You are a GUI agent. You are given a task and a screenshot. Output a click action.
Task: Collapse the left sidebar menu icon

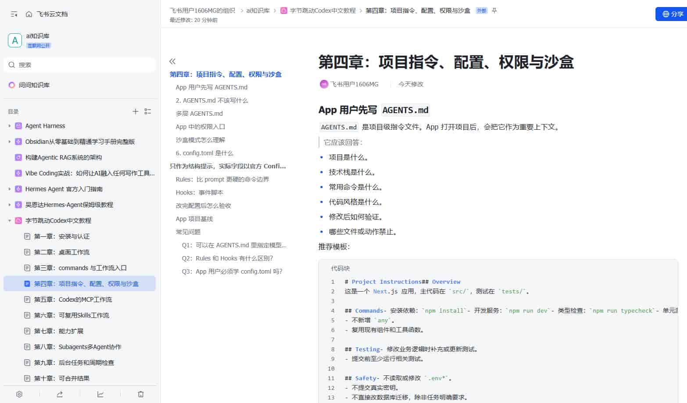pos(14,14)
